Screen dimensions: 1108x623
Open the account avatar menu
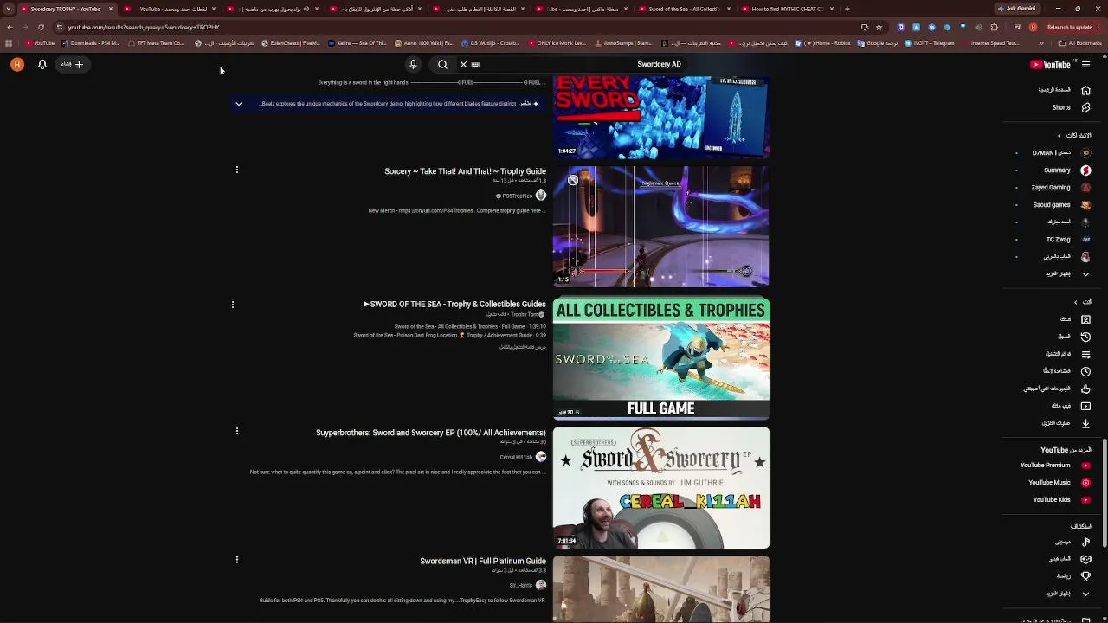click(16, 64)
